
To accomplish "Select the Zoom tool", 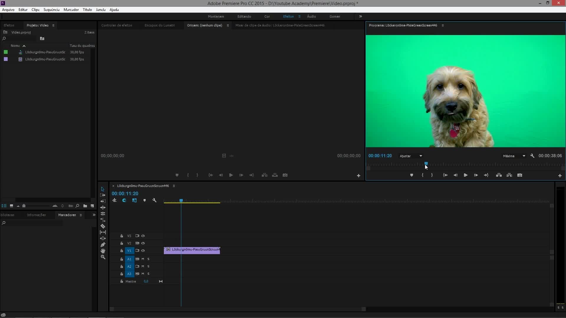I will point(103,257).
